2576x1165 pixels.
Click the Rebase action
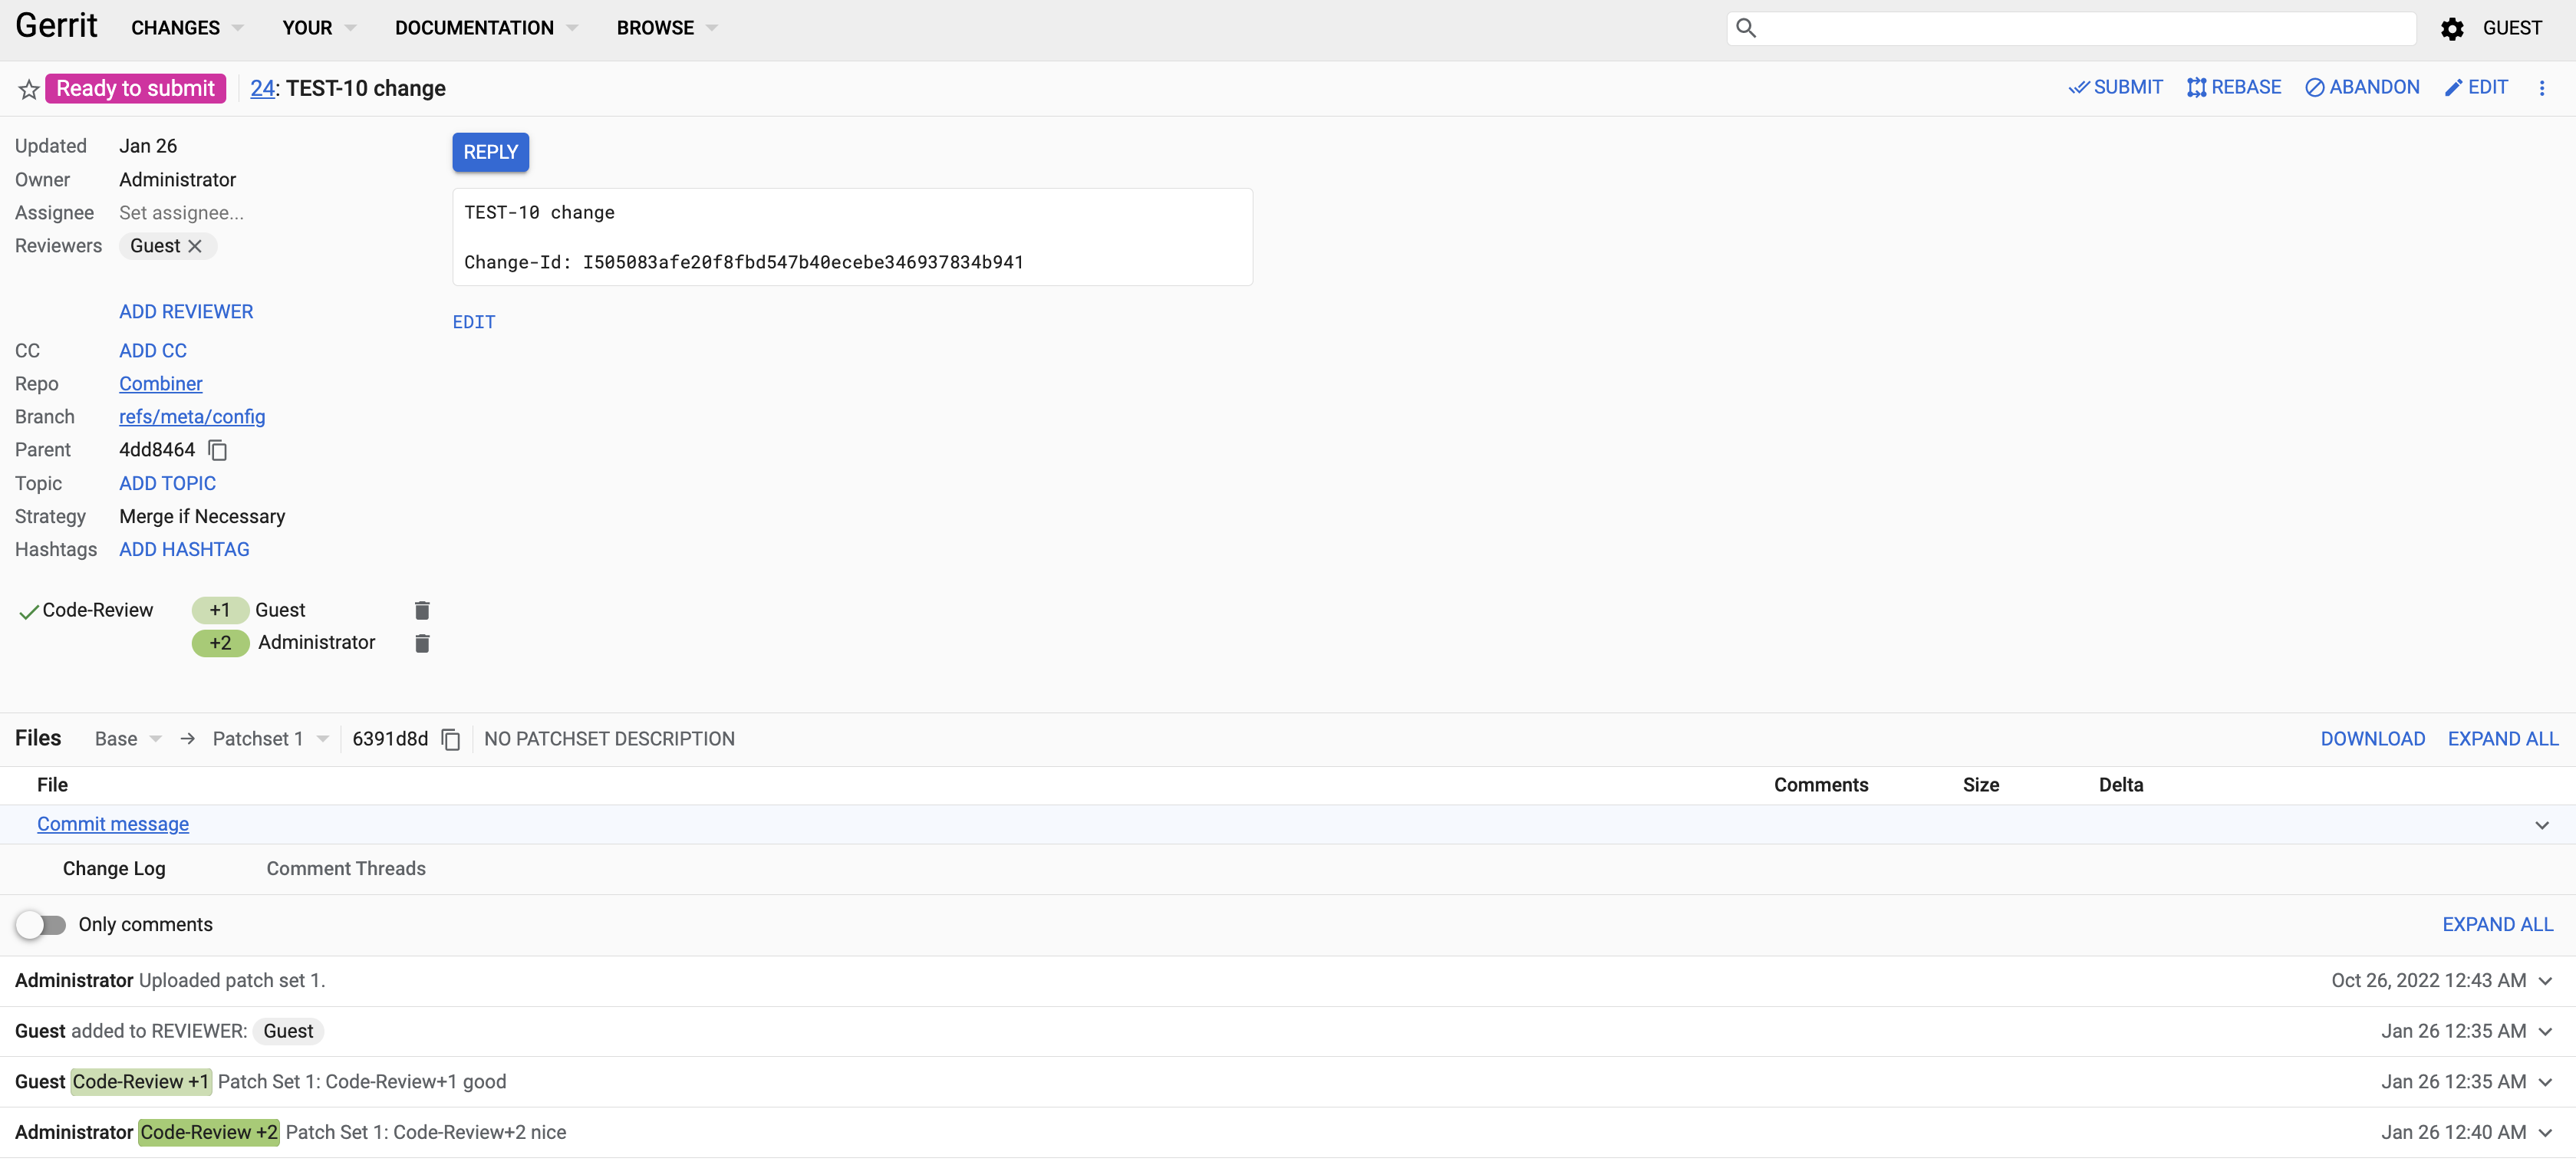(x=2234, y=87)
